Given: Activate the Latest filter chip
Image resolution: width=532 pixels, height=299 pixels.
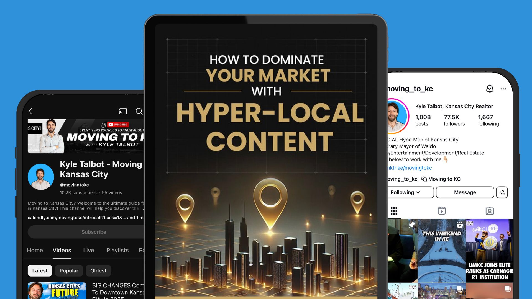Looking at the screenshot, I should 40,270.
